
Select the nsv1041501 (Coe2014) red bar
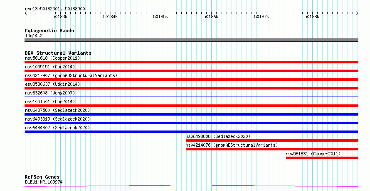[191, 106]
